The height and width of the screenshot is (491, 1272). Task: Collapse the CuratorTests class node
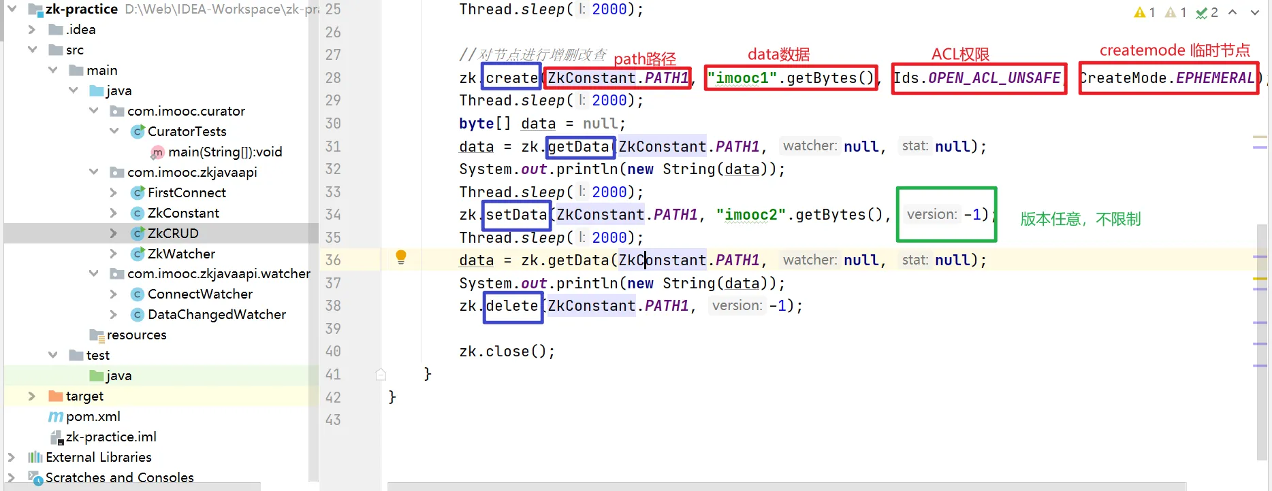(x=114, y=132)
